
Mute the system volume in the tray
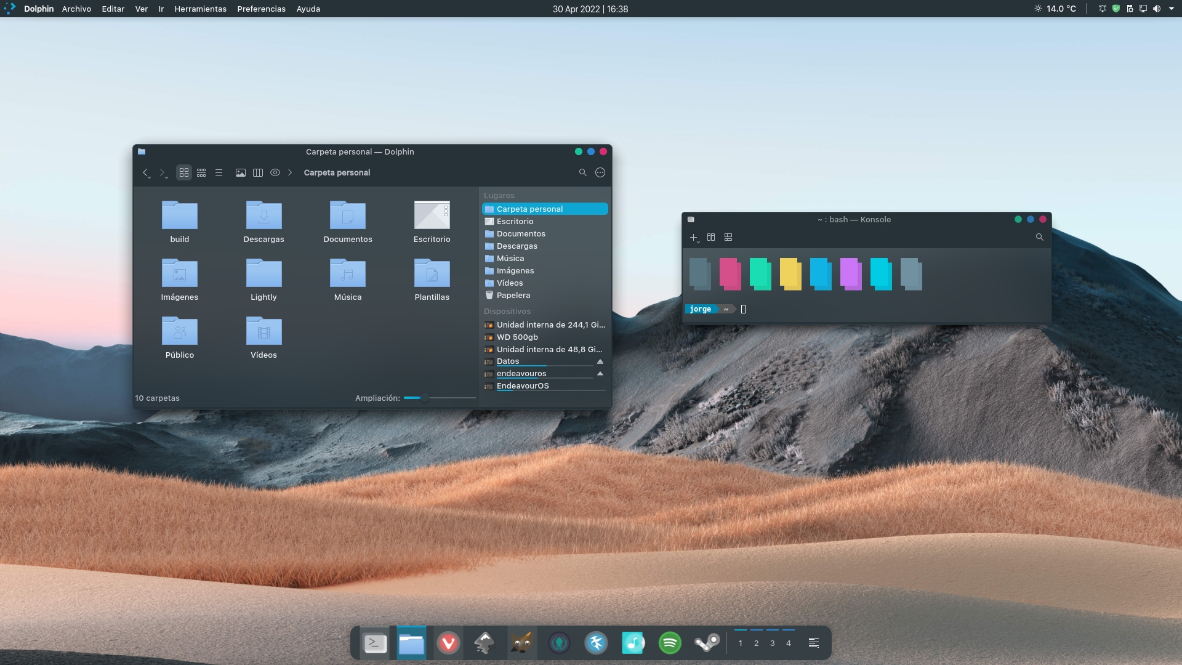coord(1157,9)
